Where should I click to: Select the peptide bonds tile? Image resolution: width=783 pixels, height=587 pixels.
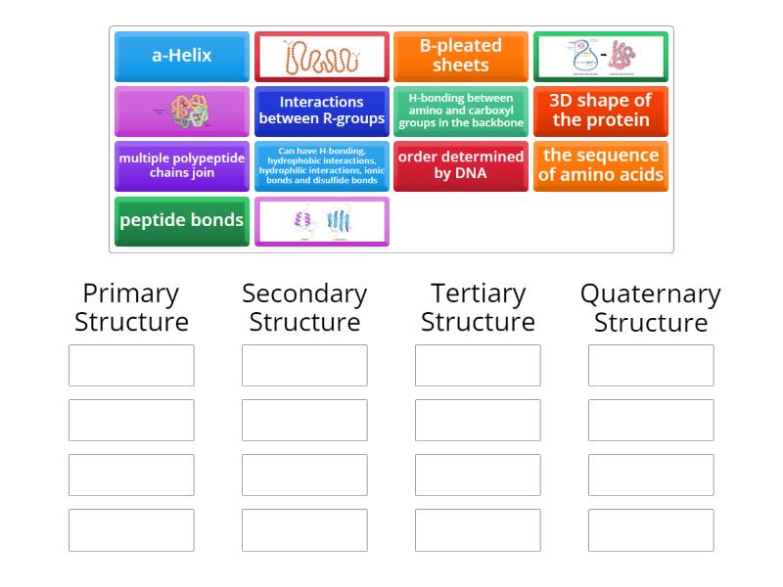click(182, 221)
